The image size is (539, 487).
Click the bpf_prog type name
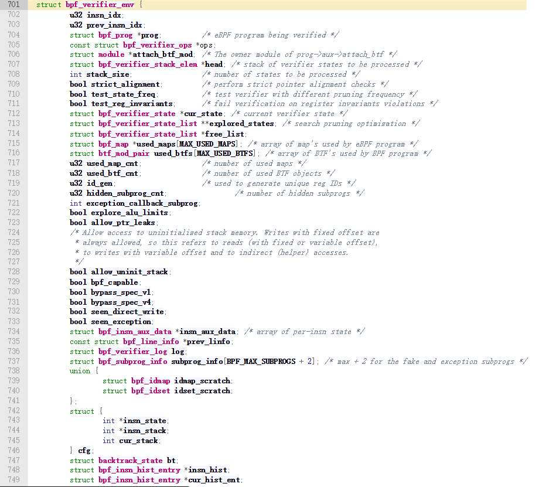tap(115, 35)
